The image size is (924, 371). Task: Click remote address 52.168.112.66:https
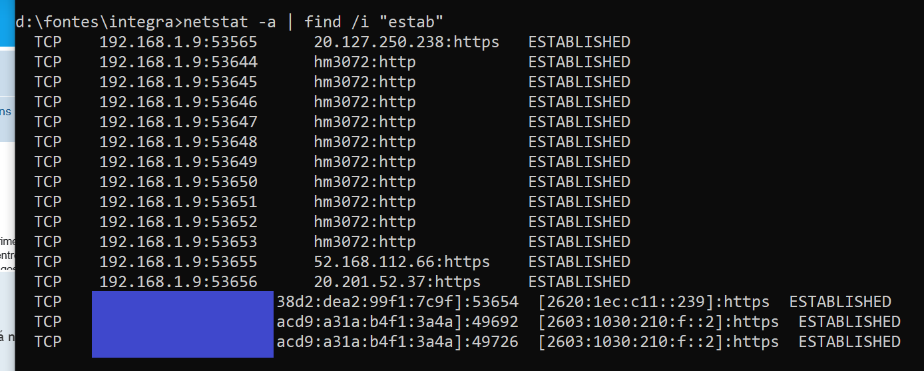(401, 262)
